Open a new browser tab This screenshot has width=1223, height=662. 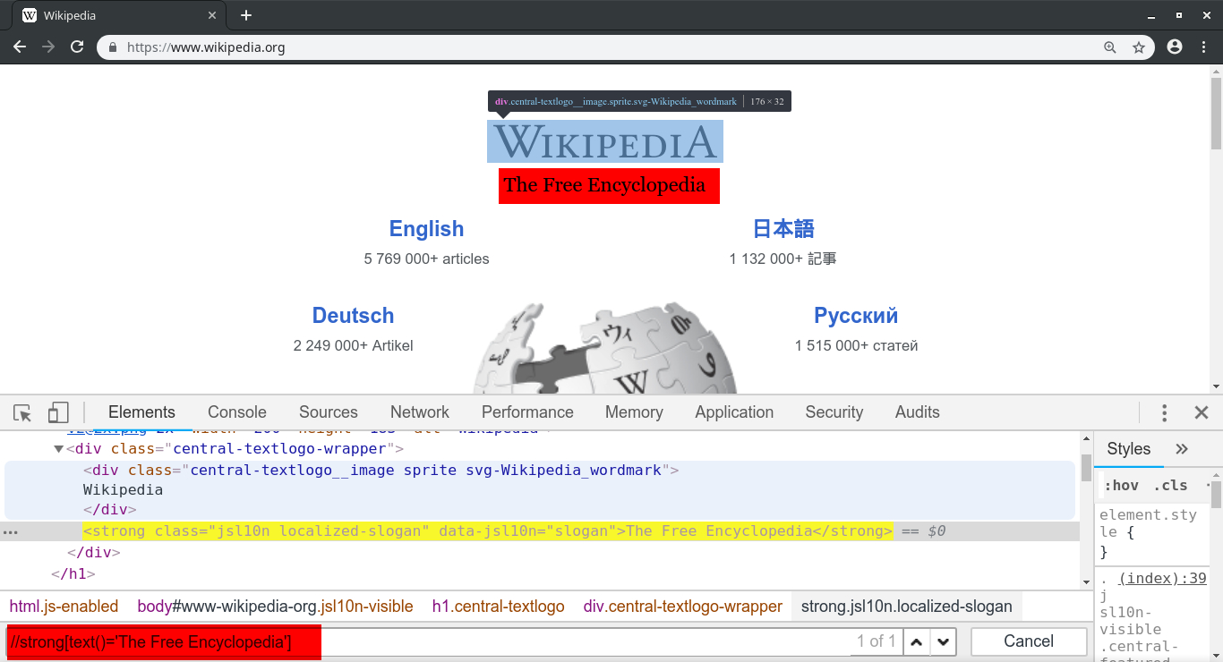(x=246, y=15)
